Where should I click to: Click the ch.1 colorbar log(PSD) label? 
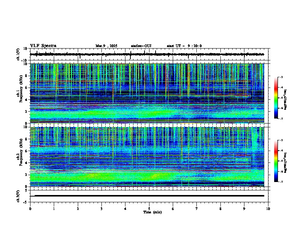pos(286,100)
